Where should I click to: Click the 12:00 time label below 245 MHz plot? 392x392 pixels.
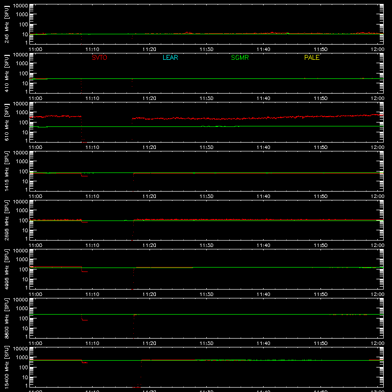coord(377,49)
